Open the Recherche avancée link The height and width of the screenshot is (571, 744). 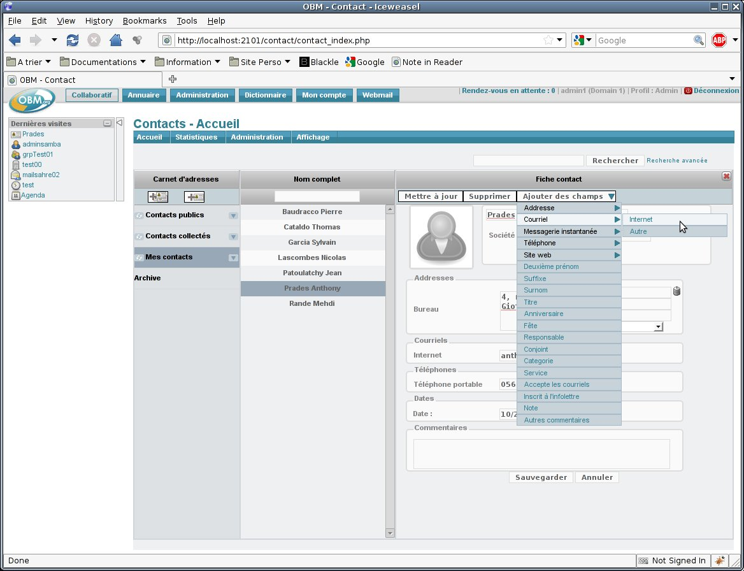point(676,161)
